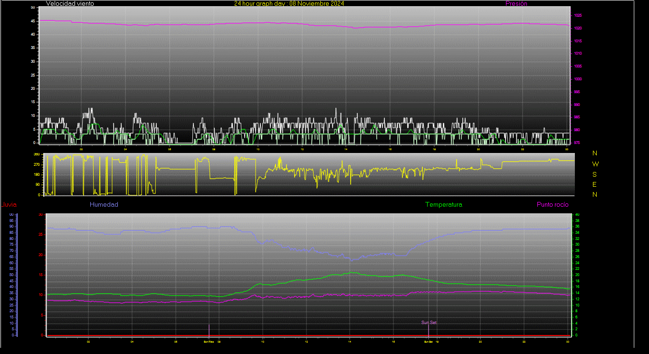Viewport: 649px width, 354px height.
Task: Click the yellow 'Sun Rise' axis label
Action: 209,342
